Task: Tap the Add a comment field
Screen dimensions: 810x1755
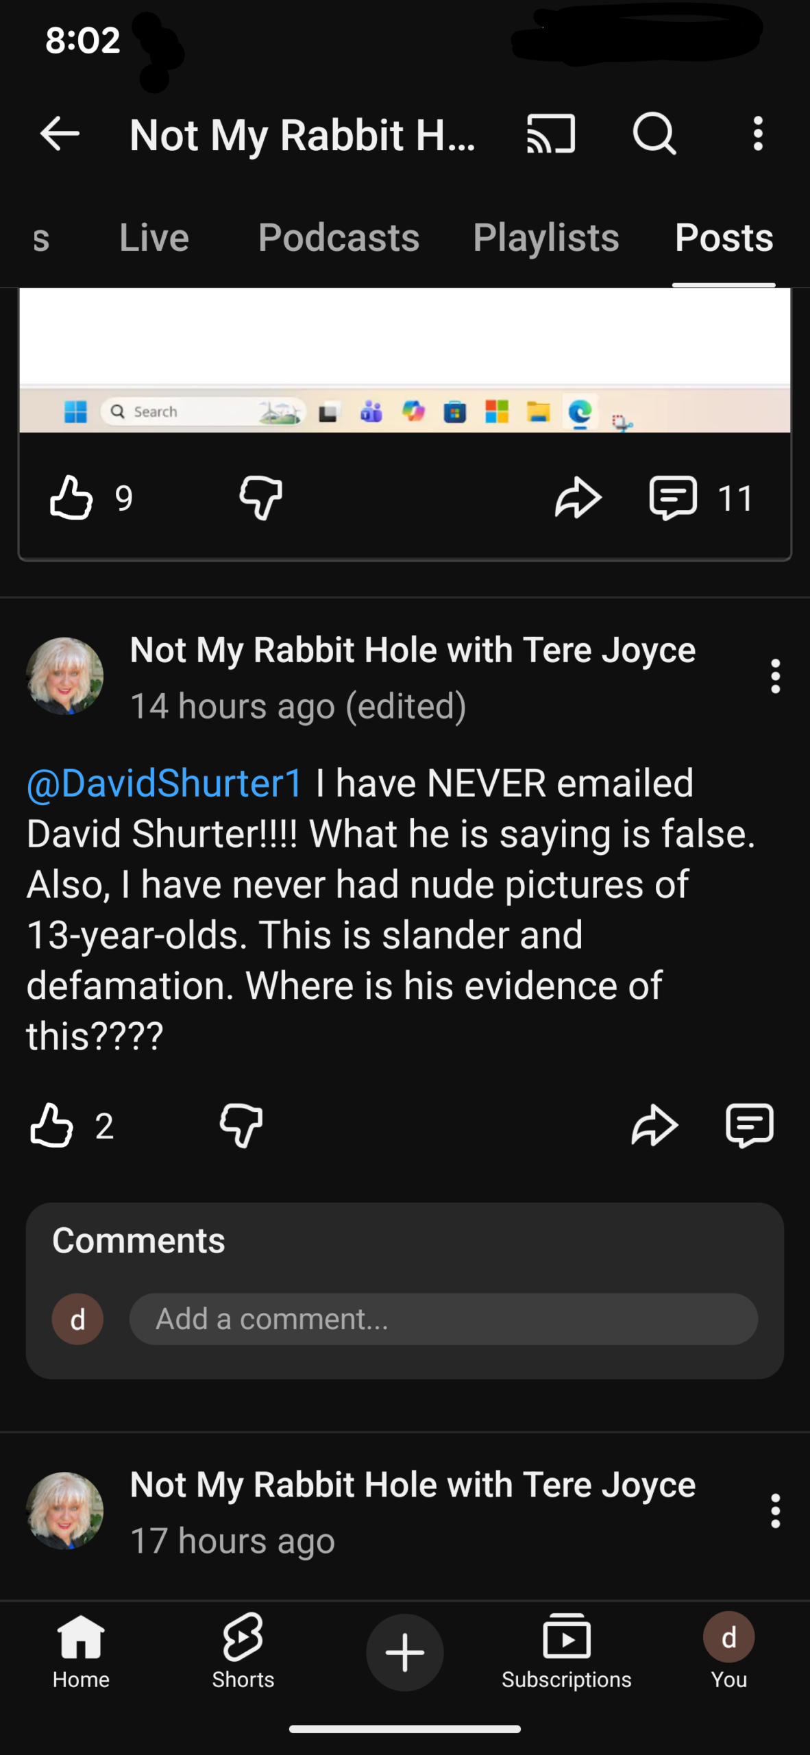Action: point(443,1319)
